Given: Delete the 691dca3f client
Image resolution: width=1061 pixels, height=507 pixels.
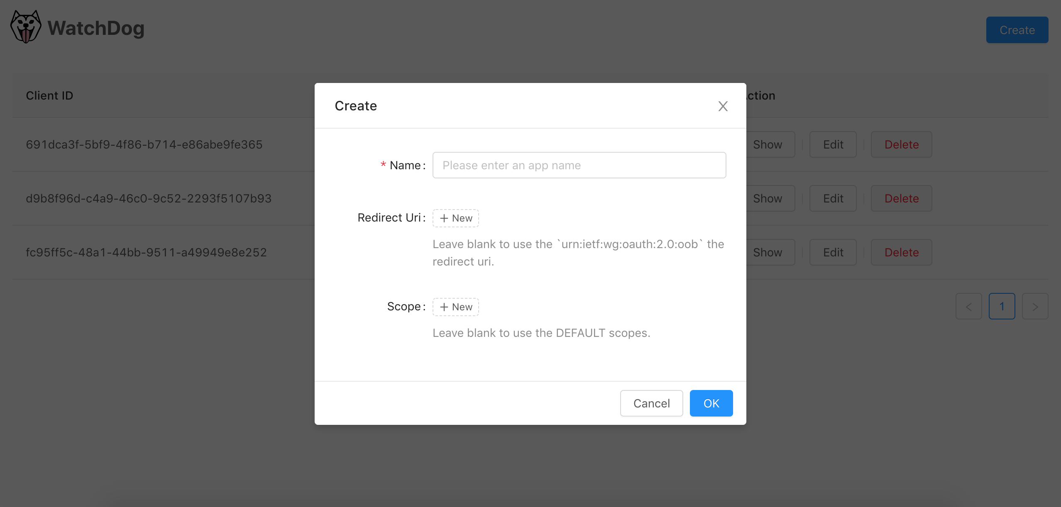Looking at the screenshot, I should coord(901,144).
